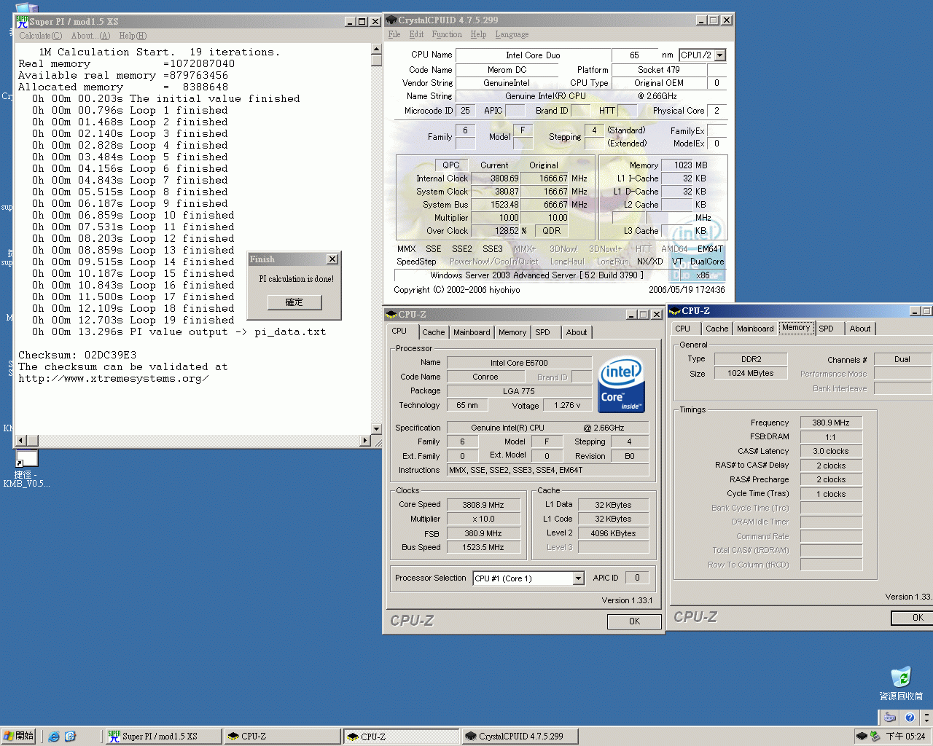The width and height of the screenshot is (933, 746).
Task: Switch to CrystalCPUID taskbar button
Action: pos(520,737)
